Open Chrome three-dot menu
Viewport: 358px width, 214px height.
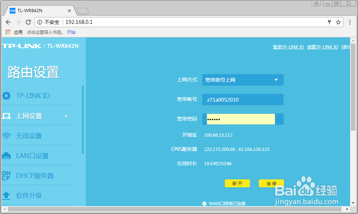[350, 22]
